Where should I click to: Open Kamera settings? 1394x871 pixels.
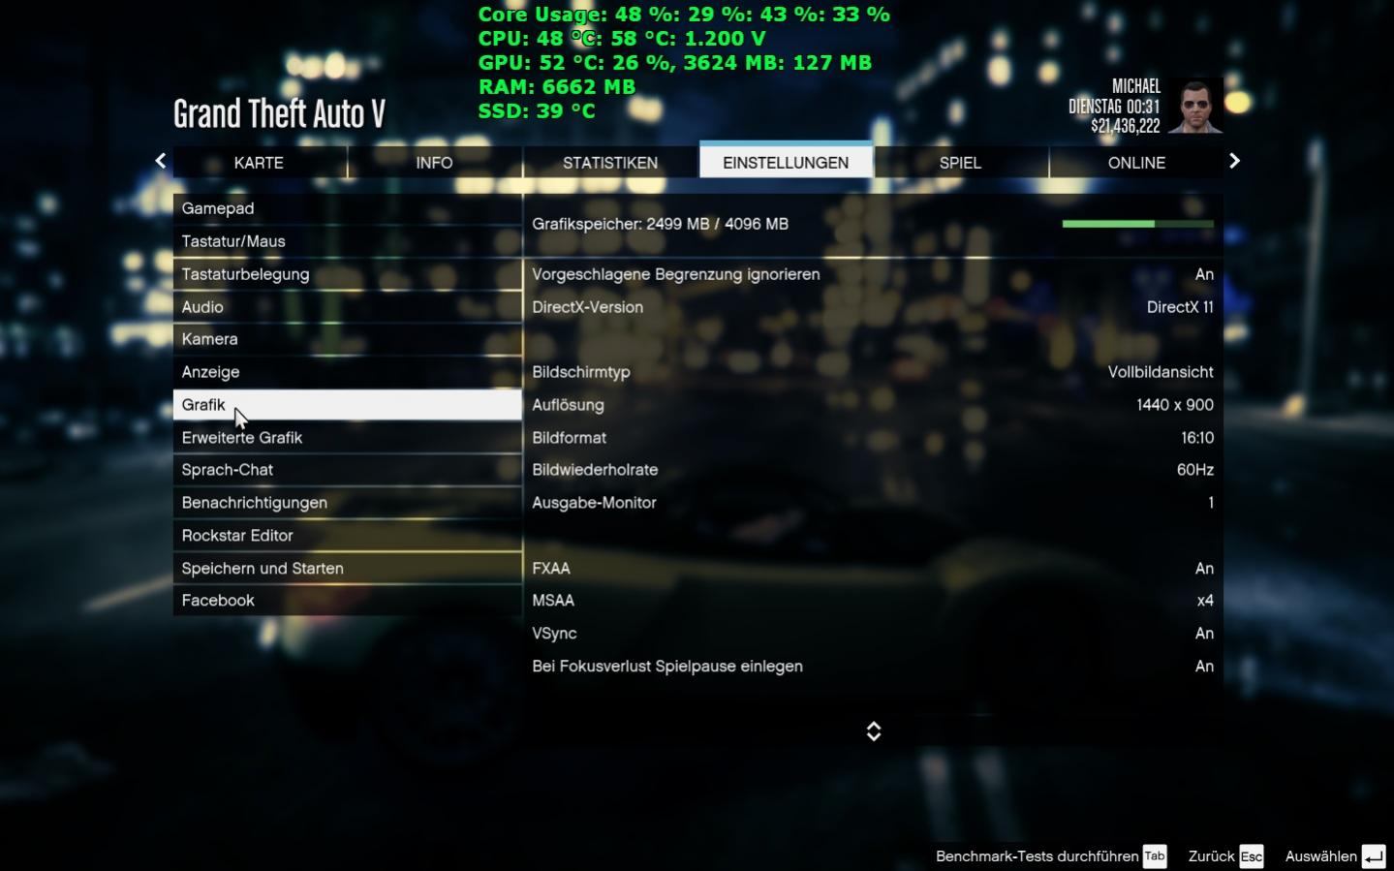point(348,339)
